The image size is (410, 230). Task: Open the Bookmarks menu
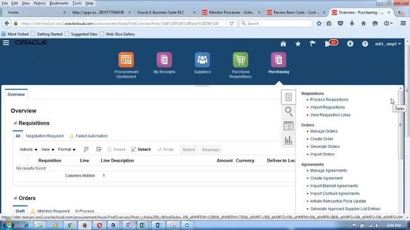pyautogui.click(x=59, y=3)
